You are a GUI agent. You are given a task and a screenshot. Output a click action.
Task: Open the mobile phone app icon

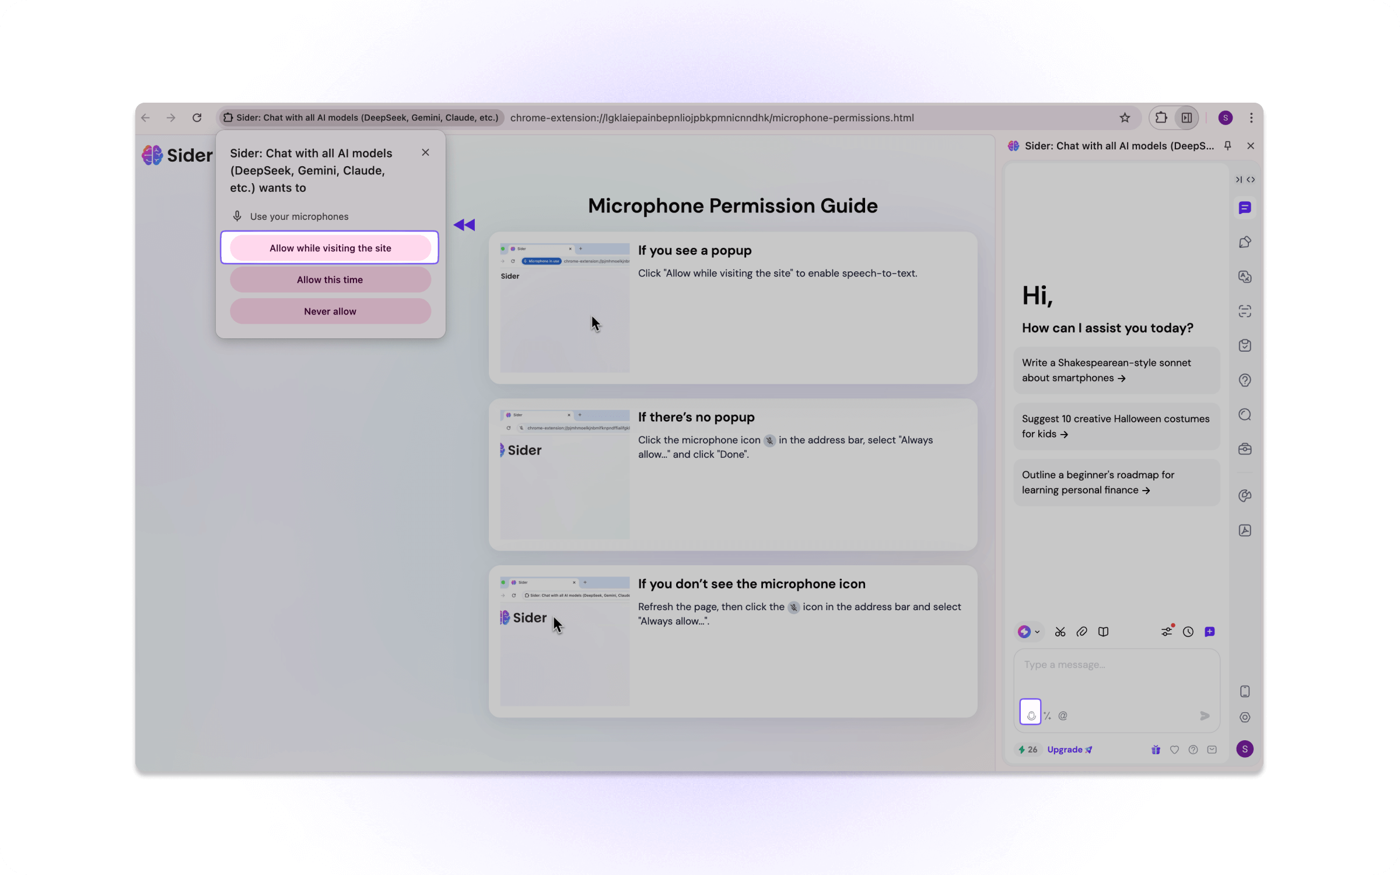point(1245,691)
